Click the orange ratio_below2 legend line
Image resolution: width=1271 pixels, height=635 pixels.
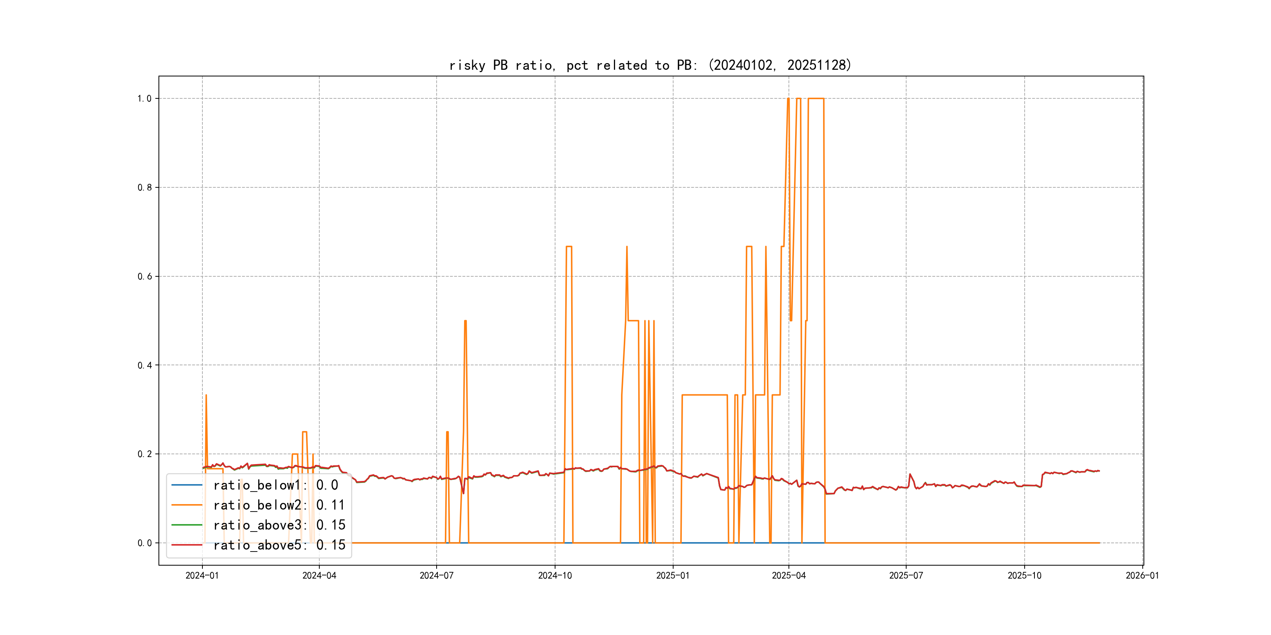pyautogui.click(x=186, y=505)
